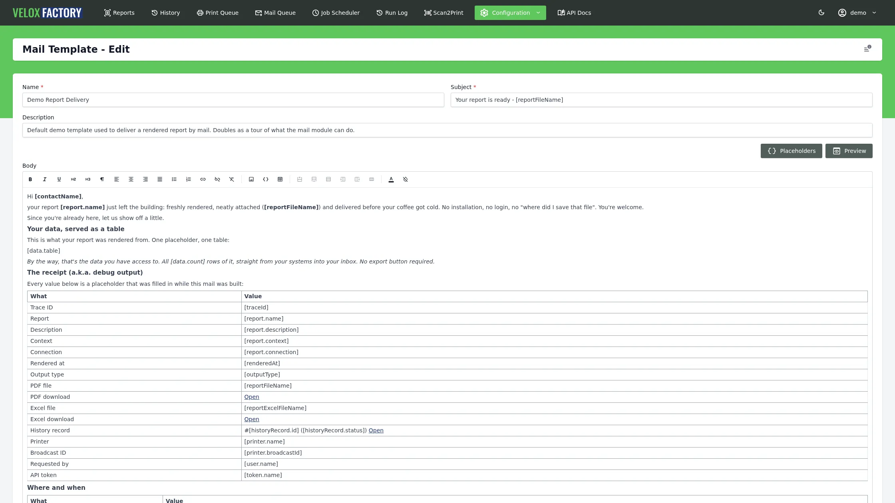Apply H2 heading style
The width and height of the screenshot is (895, 503).
74,179
